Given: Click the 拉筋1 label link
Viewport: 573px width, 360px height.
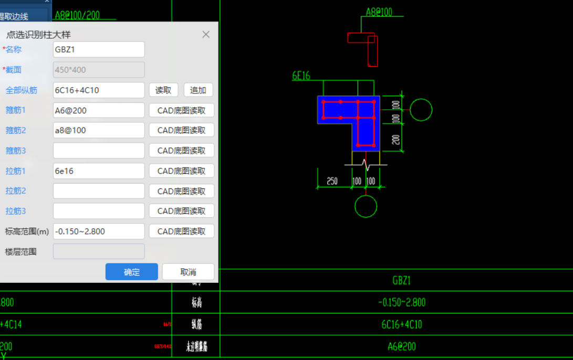Looking at the screenshot, I should click(15, 171).
